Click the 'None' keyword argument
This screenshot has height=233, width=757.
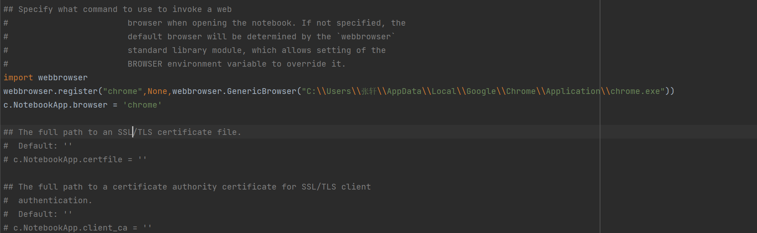point(157,91)
